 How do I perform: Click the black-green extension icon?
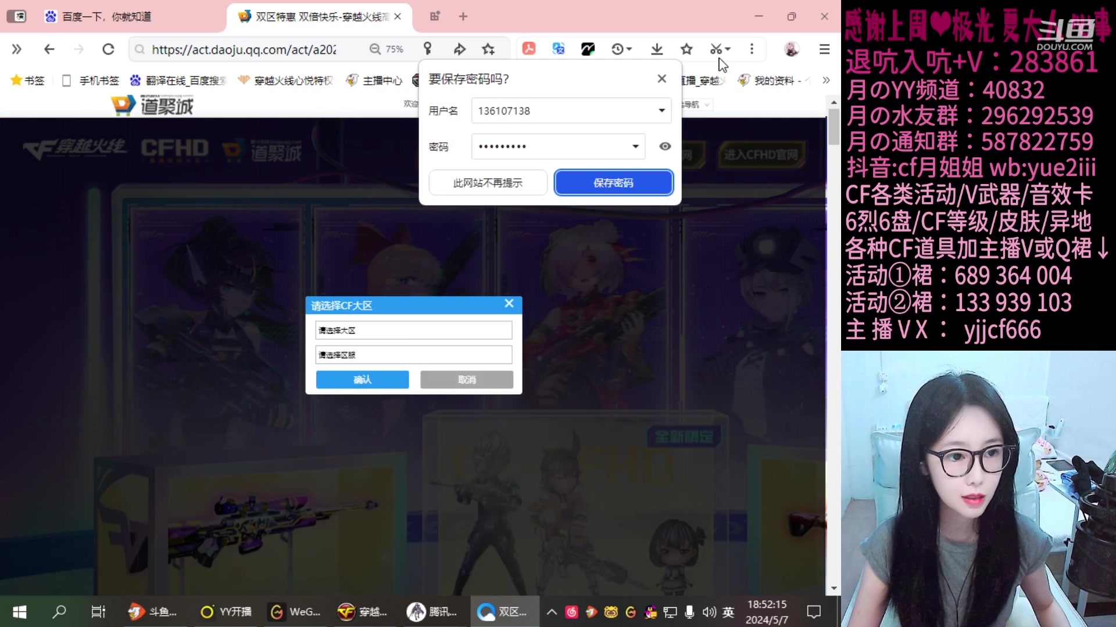pos(588,49)
